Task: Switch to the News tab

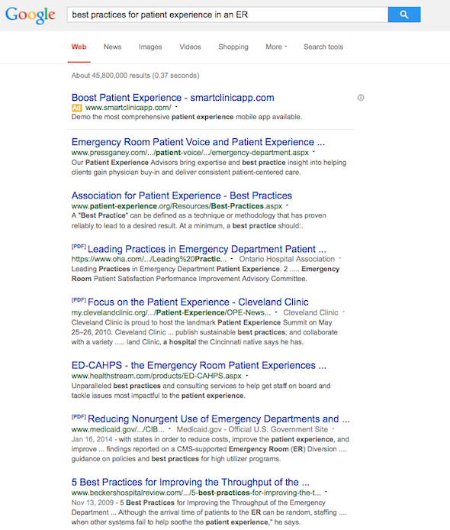Action: click(112, 47)
